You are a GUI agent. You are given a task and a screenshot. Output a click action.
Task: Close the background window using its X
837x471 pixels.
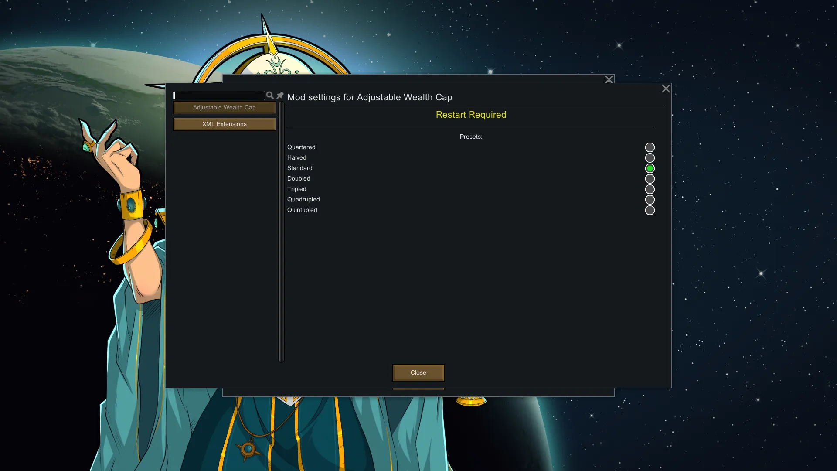(x=609, y=79)
